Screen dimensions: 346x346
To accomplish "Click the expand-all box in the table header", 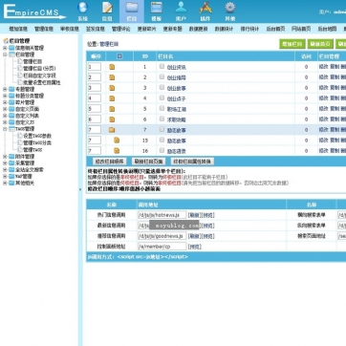I will click(x=119, y=56).
